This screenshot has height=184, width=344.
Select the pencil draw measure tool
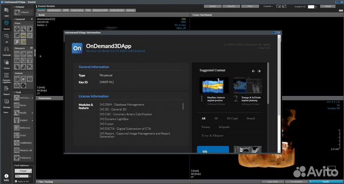click(x=23, y=67)
